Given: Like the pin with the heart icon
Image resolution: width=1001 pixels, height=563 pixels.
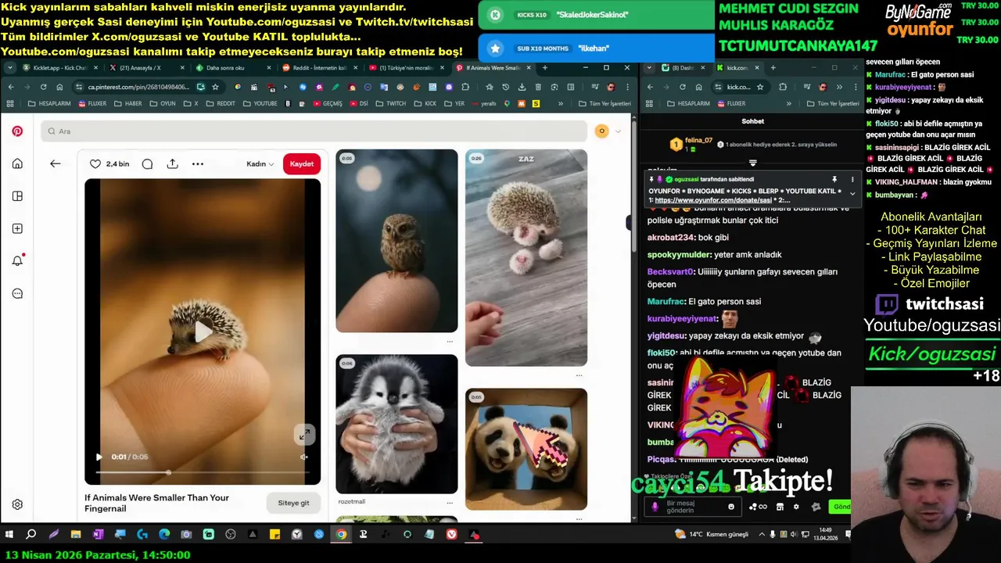Looking at the screenshot, I should [95, 163].
